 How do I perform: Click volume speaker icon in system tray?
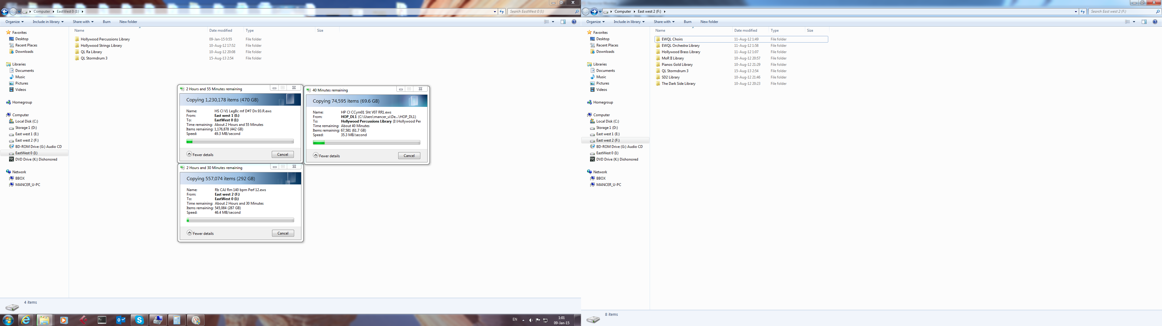point(530,320)
